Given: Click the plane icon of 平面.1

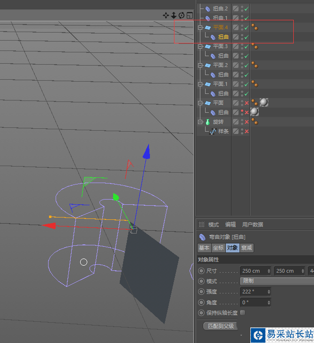Looking at the screenshot, I should point(208,84).
